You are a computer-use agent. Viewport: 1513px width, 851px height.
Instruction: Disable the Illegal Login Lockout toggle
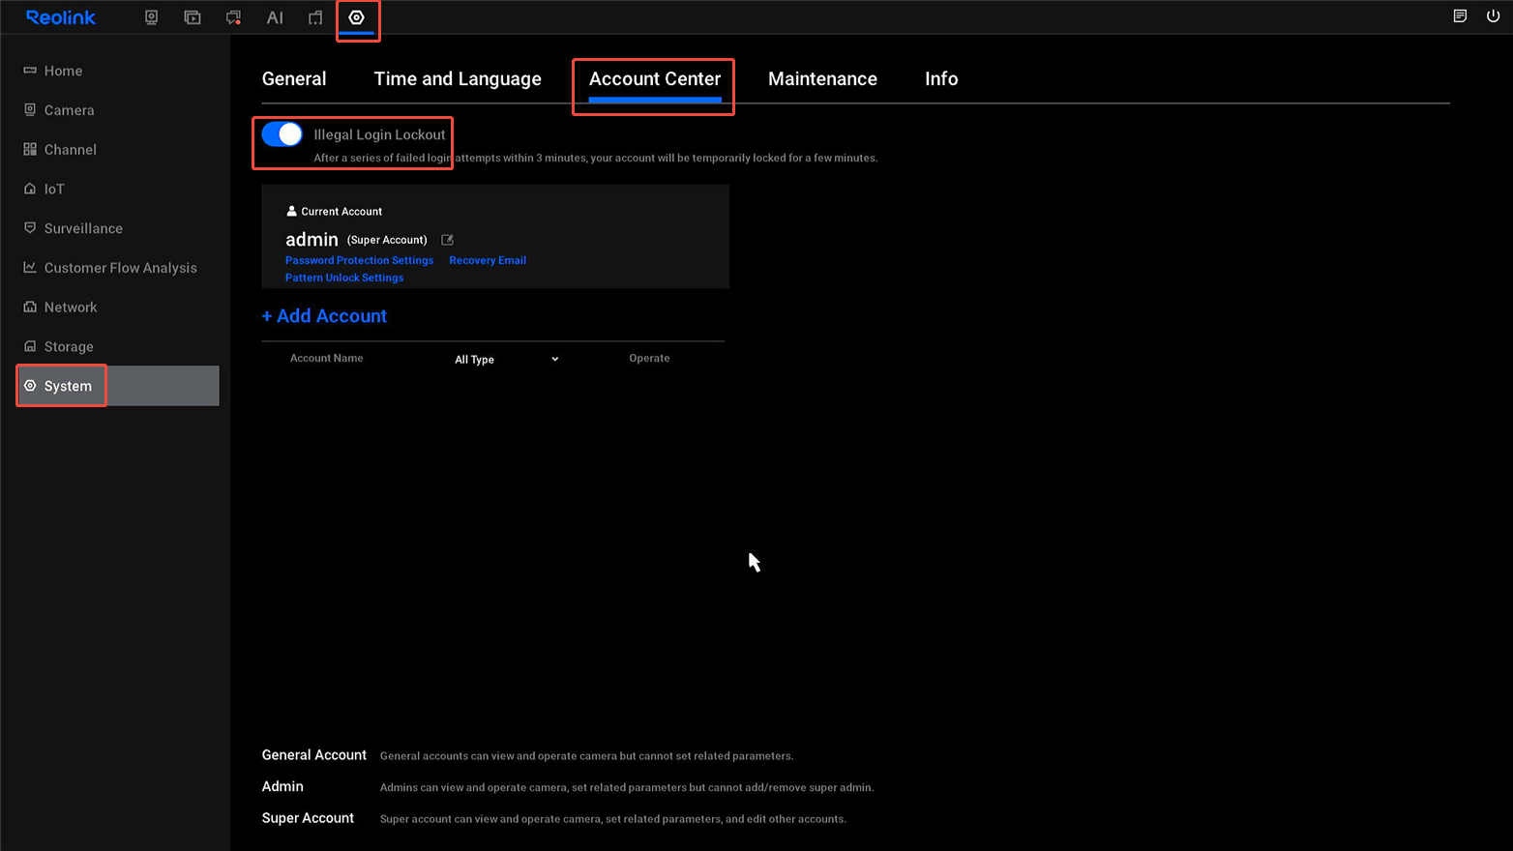point(282,134)
